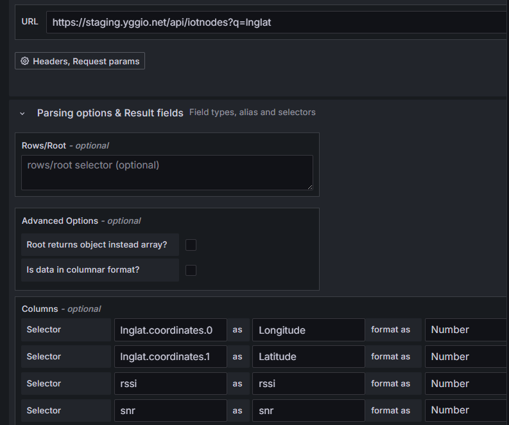Open format dropdown for Latitude column
509x425 pixels.
click(466, 357)
